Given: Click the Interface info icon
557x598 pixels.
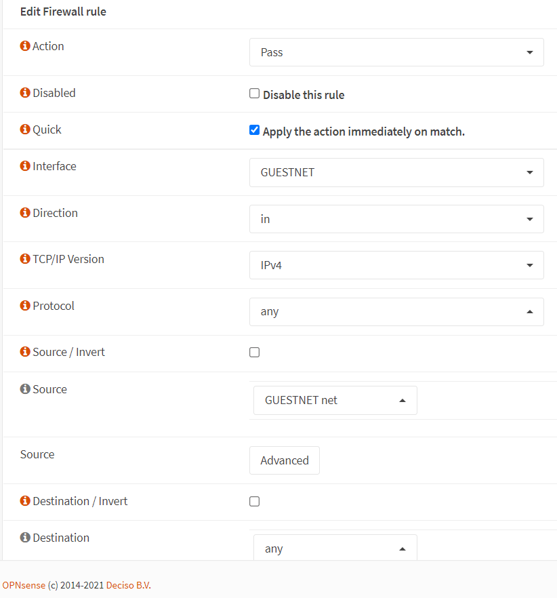Looking at the screenshot, I should point(25,166).
